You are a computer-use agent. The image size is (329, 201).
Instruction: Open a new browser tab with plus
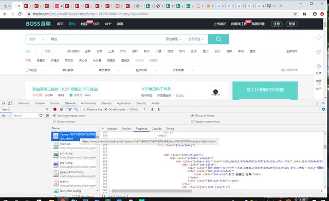click(281, 6)
